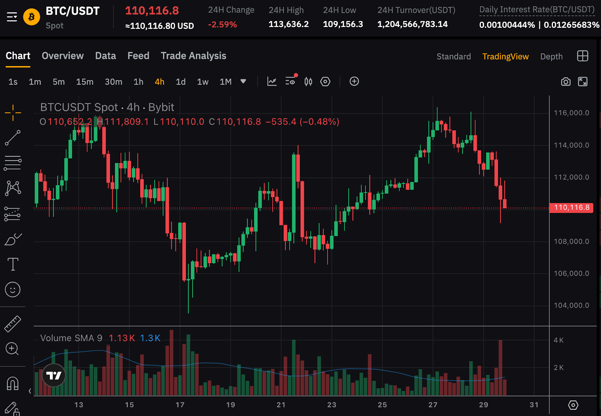Image resolution: width=601 pixels, height=416 pixels.
Task: Switch to Standard chart mode
Action: pyautogui.click(x=453, y=56)
